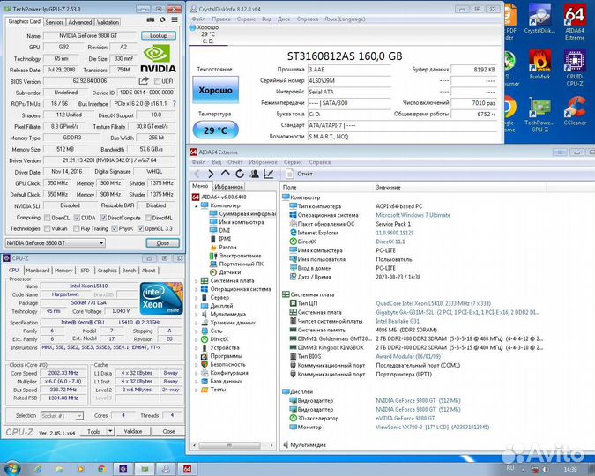Toggle the Vulkan checkbox
Image resolution: width=595 pixels, height=476 pixels.
47,228
